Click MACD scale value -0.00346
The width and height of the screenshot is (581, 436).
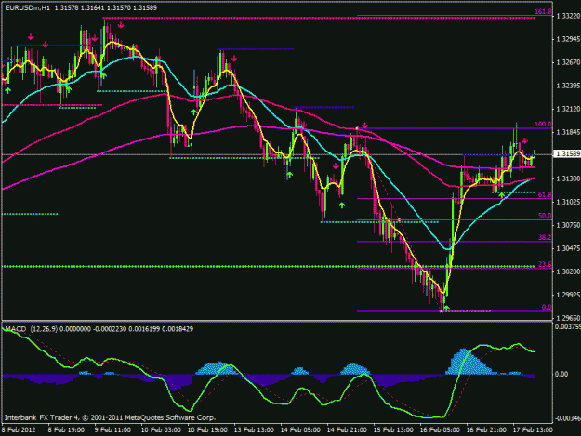tap(568, 418)
